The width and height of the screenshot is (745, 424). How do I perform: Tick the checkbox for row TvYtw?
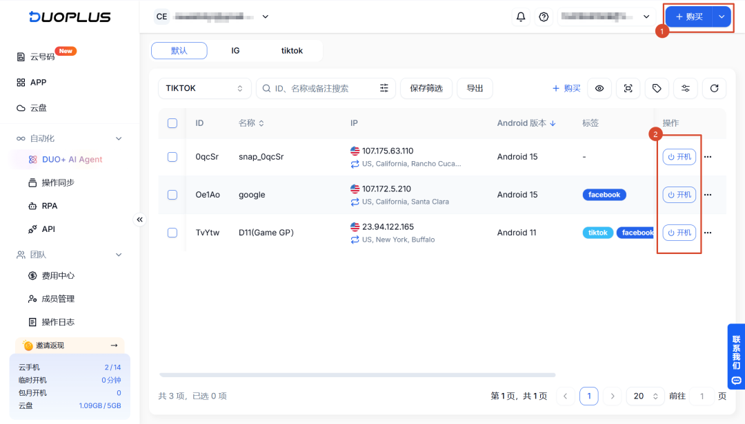point(172,233)
